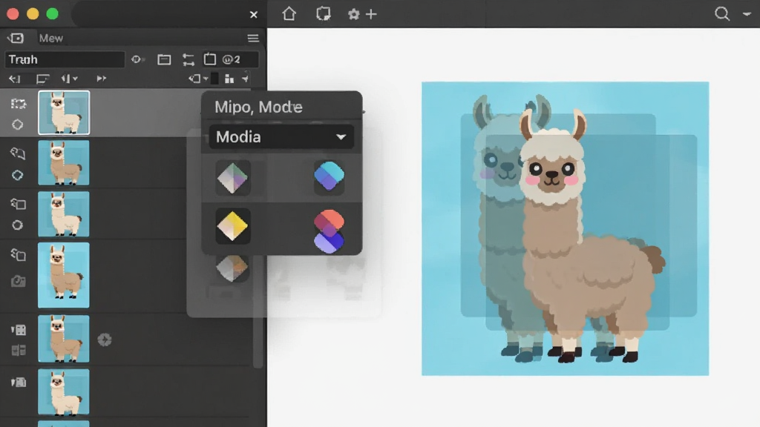The width and height of the screenshot is (760, 427).
Task: Click the fast-forward double arrow icon
Action: click(x=101, y=79)
